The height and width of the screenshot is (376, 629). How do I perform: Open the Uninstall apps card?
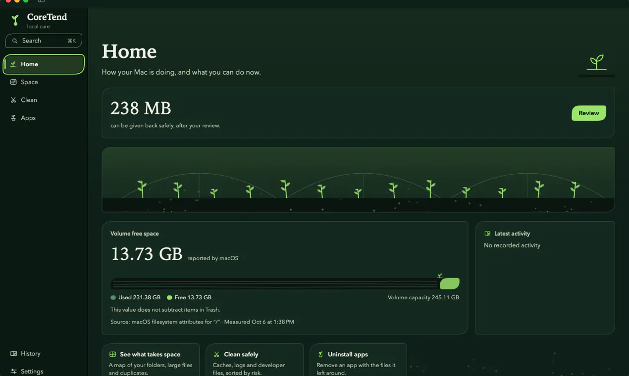pyautogui.click(x=358, y=360)
